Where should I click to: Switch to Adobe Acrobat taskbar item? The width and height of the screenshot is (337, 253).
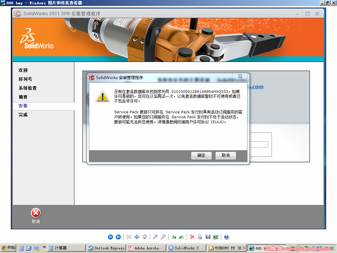146,248
